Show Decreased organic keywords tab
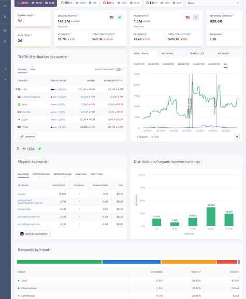The height and width of the screenshot is (299, 246). click(x=63, y=174)
